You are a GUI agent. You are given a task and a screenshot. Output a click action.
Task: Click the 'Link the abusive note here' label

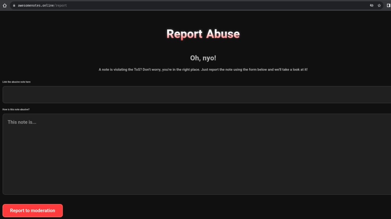point(16,82)
